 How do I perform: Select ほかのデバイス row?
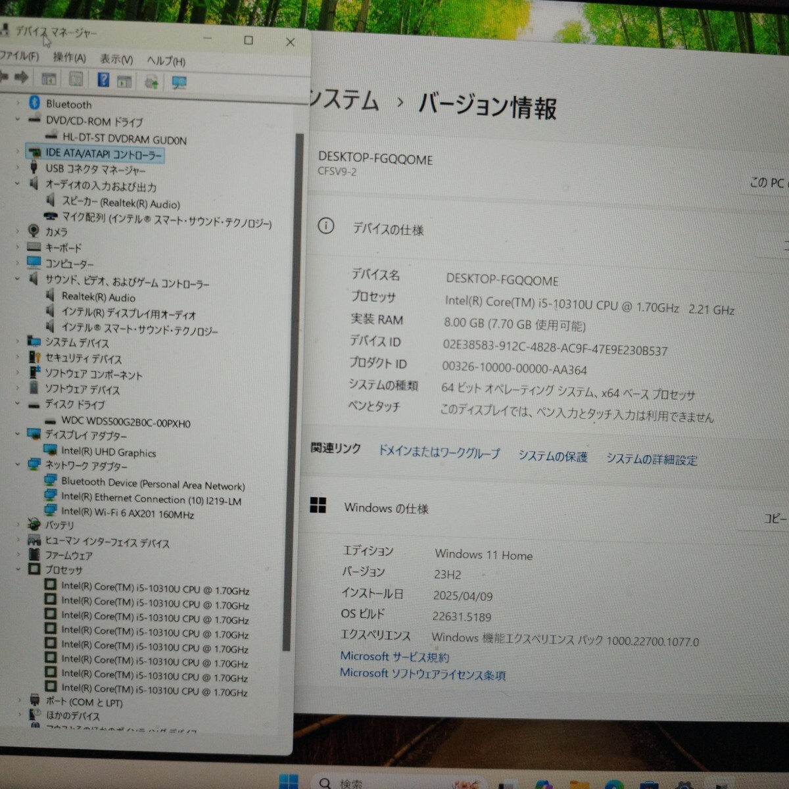point(72,715)
